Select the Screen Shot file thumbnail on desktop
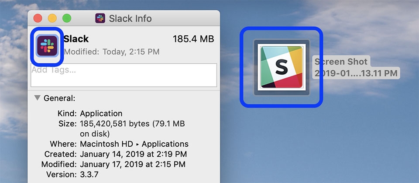Image resolution: width=419 pixels, height=183 pixels. click(x=282, y=67)
